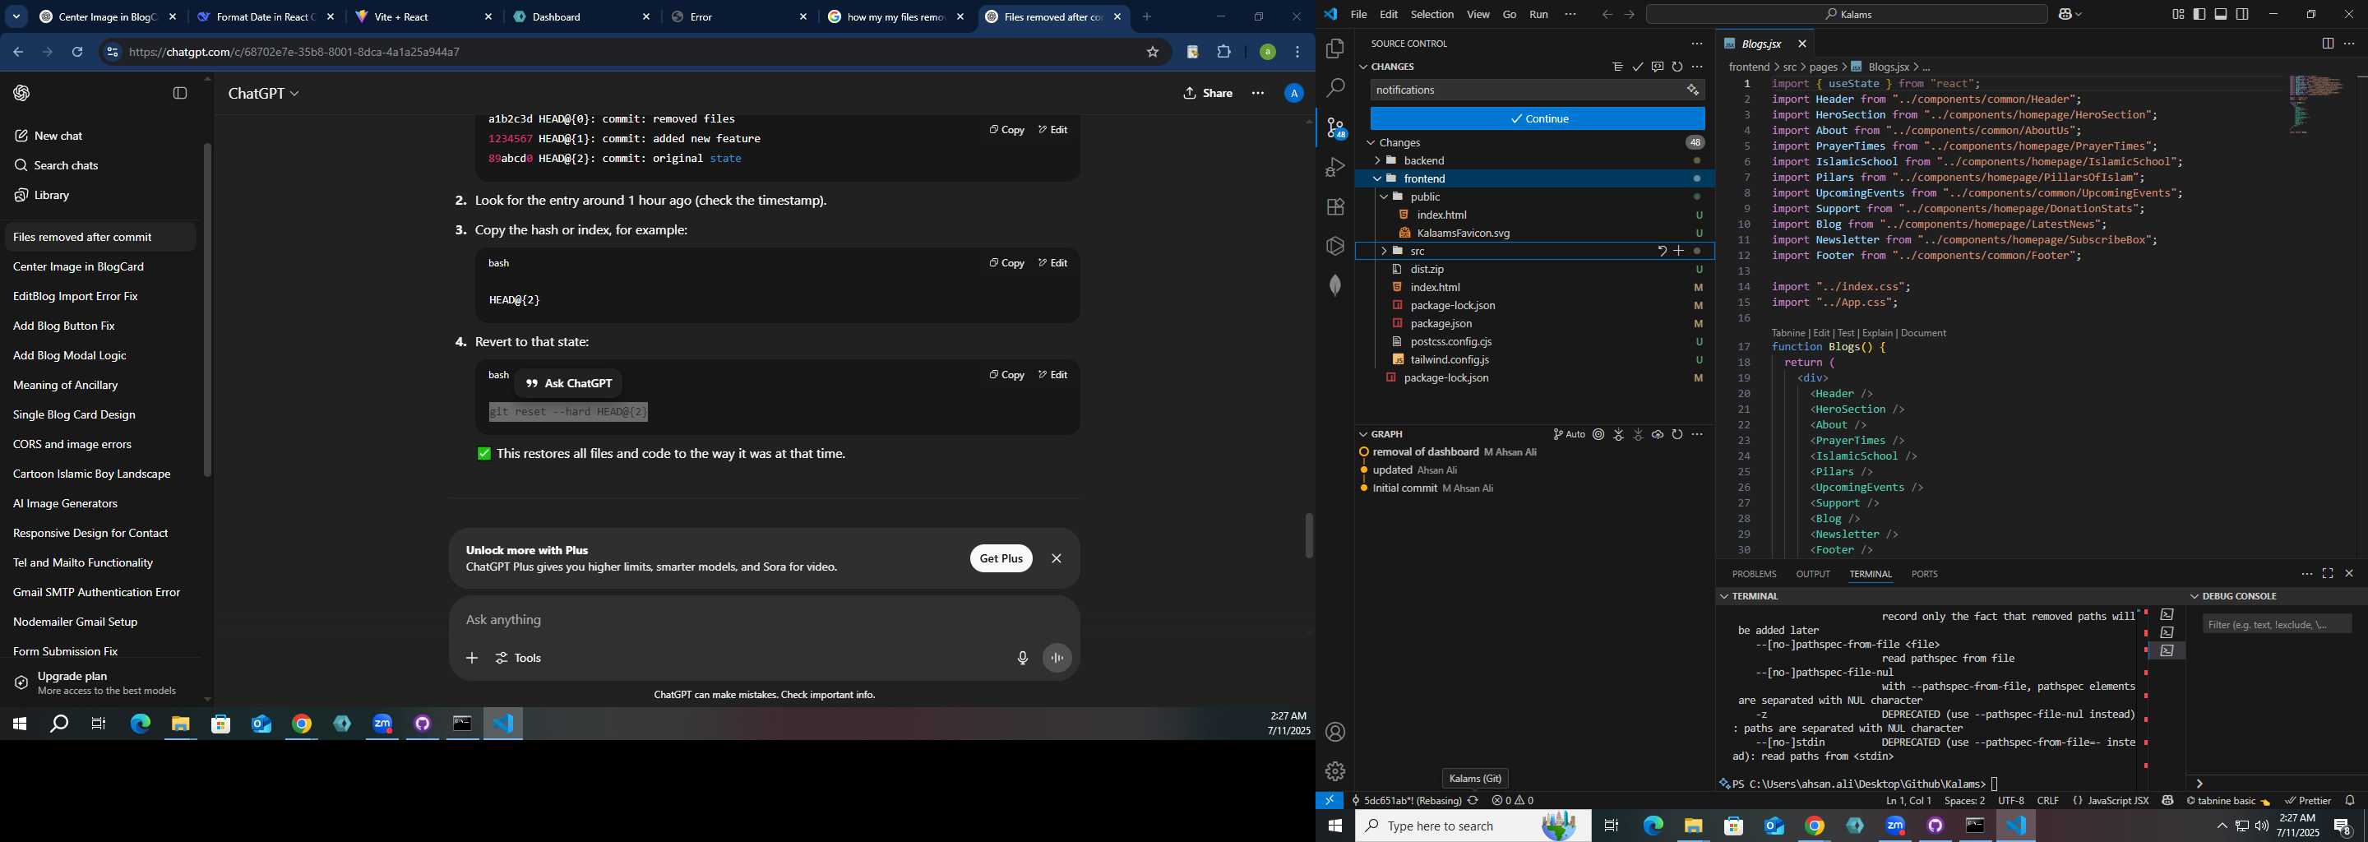The image size is (2368, 842).
Task: Switch to the OUTPUT panel tab
Action: [x=1813, y=574]
